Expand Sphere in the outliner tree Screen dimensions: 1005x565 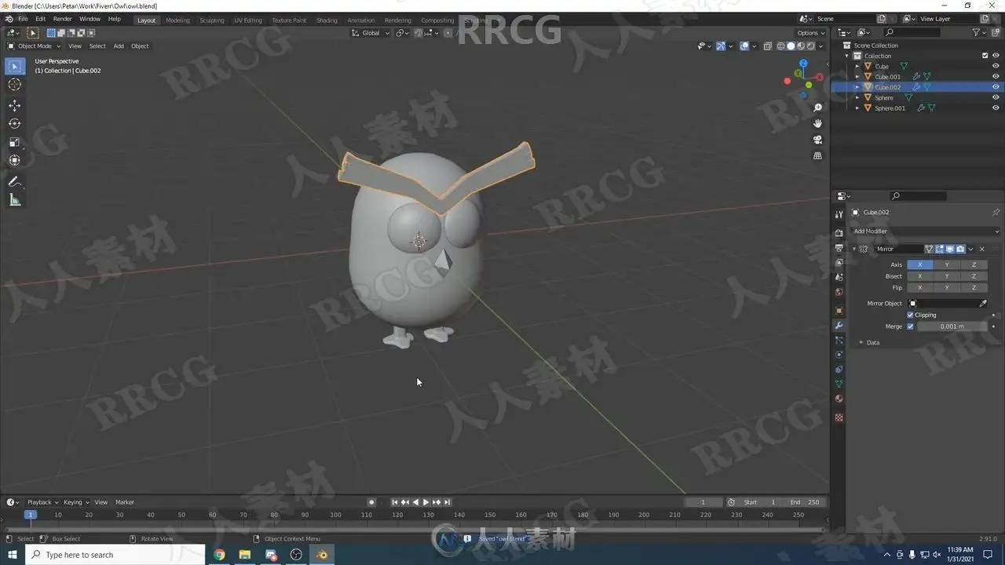857,98
